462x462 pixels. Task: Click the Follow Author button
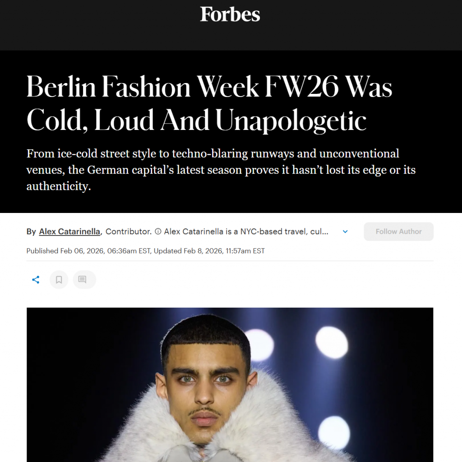[398, 231]
